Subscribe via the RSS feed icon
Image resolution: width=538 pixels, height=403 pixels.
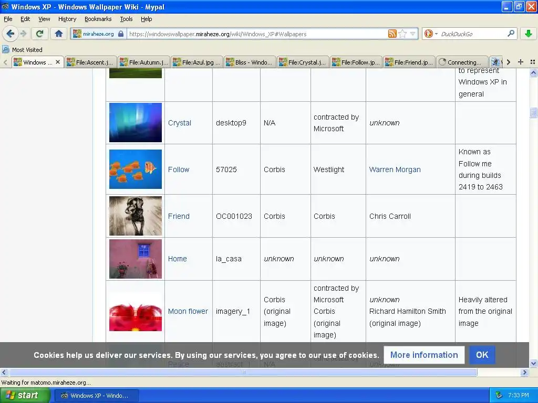point(392,34)
